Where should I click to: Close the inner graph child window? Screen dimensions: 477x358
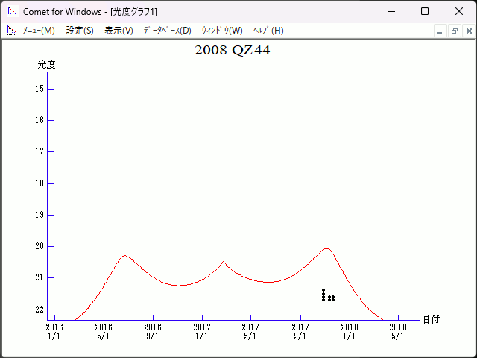[x=467, y=31]
